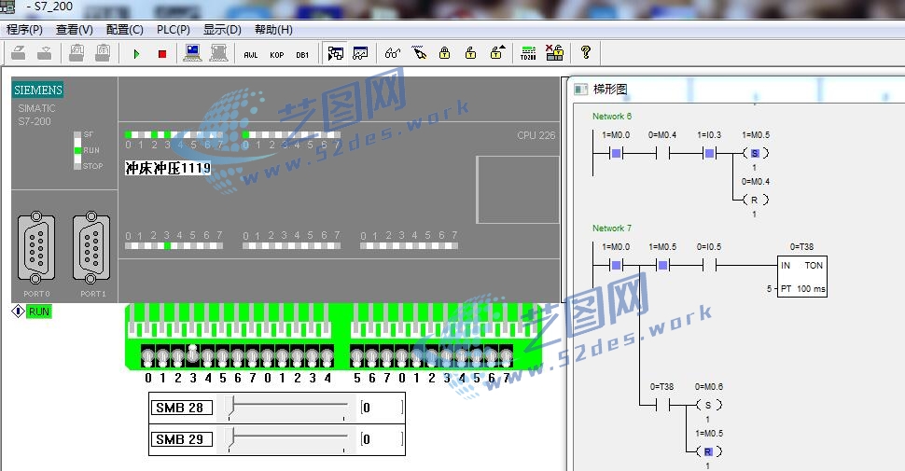Click the padlock with arrow unforce-all icon
This screenshot has width=905, height=471.
(x=497, y=52)
